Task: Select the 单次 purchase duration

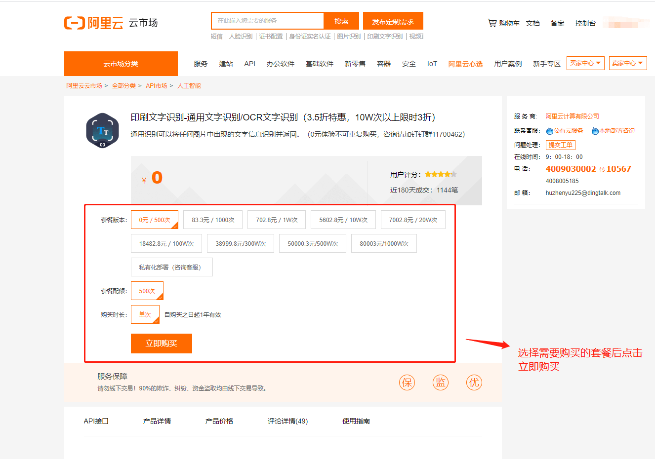Action: click(145, 314)
